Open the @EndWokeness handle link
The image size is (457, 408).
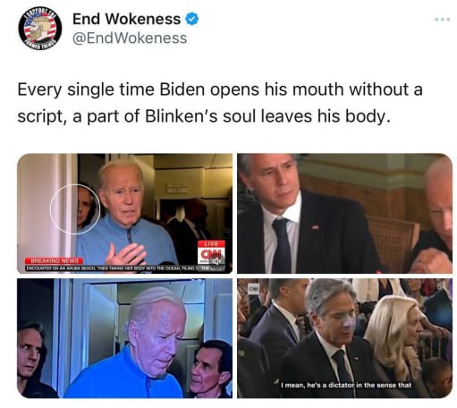click(130, 38)
